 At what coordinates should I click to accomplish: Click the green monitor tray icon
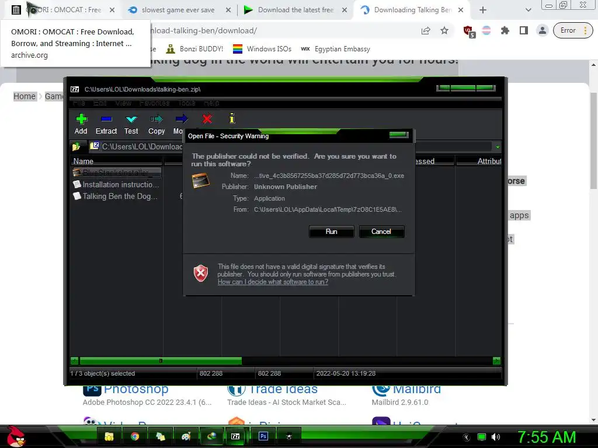click(x=482, y=437)
